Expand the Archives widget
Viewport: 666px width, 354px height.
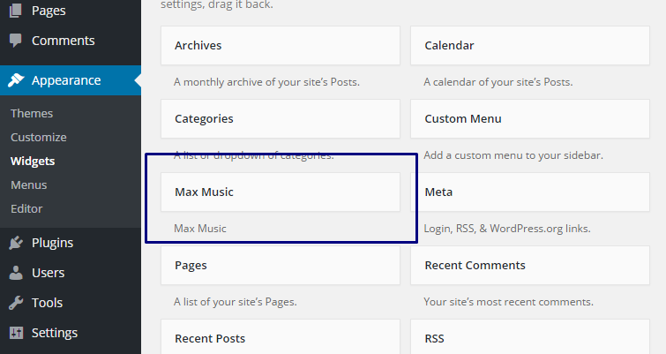coord(280,45)
